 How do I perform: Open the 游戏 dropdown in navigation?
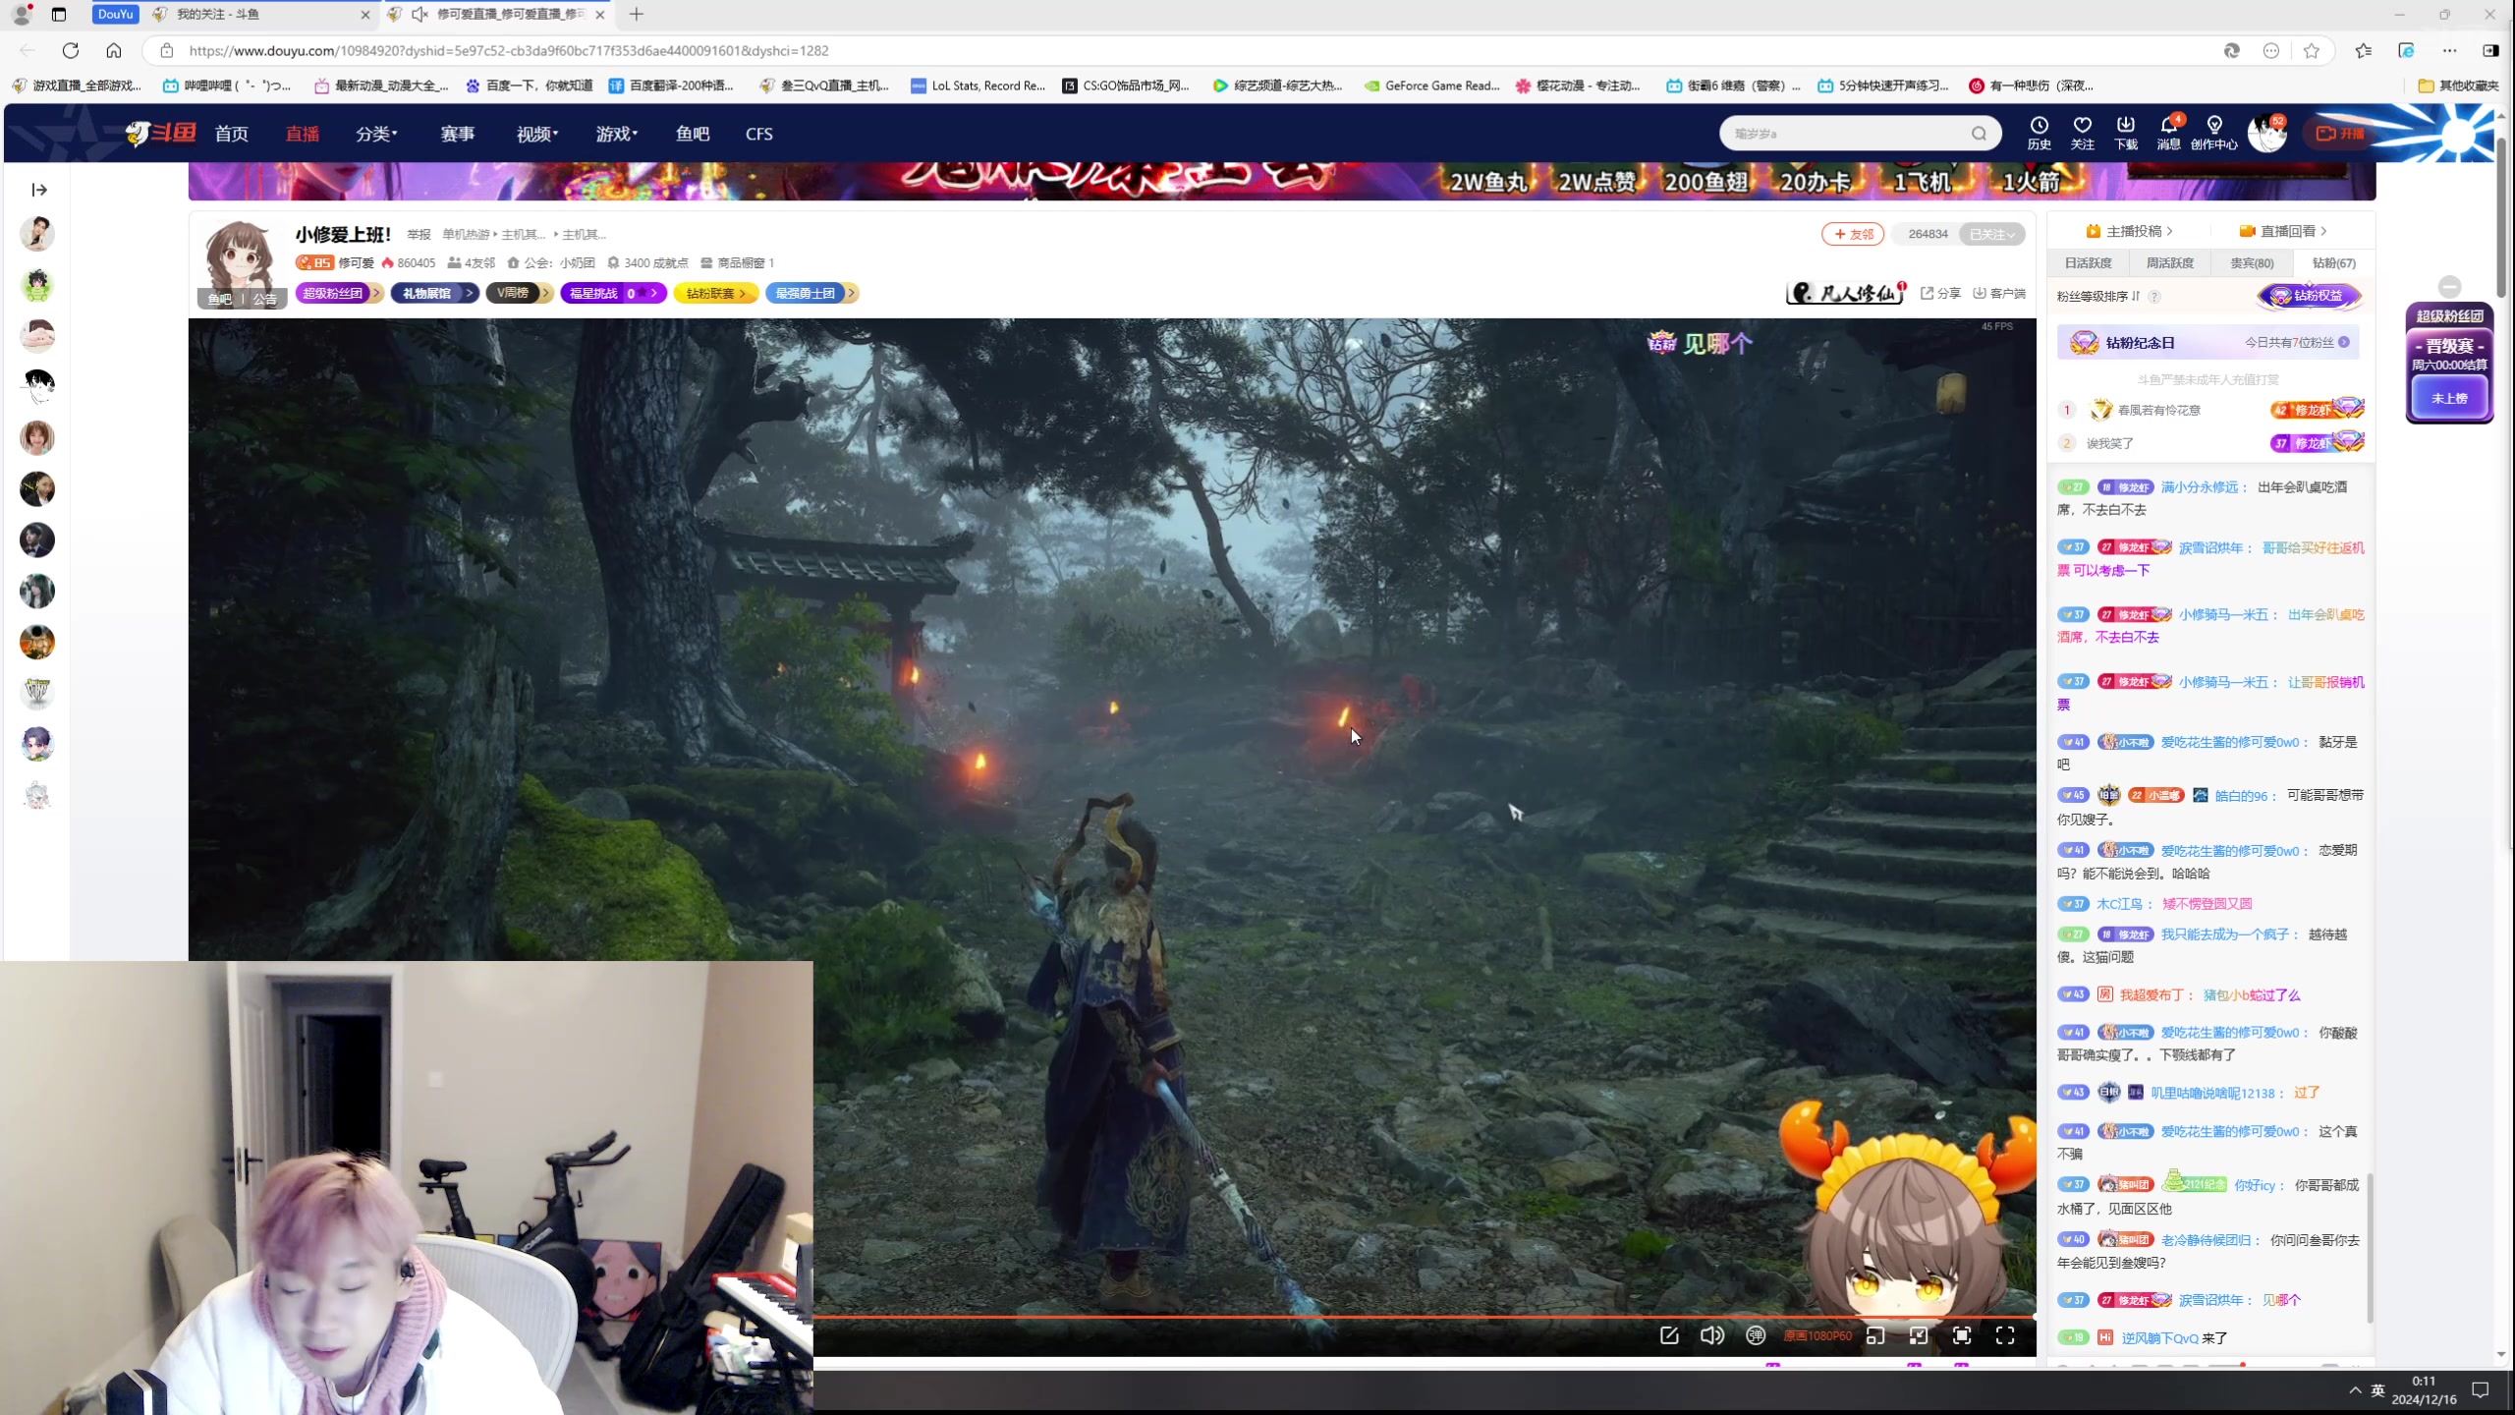(616, 134)
